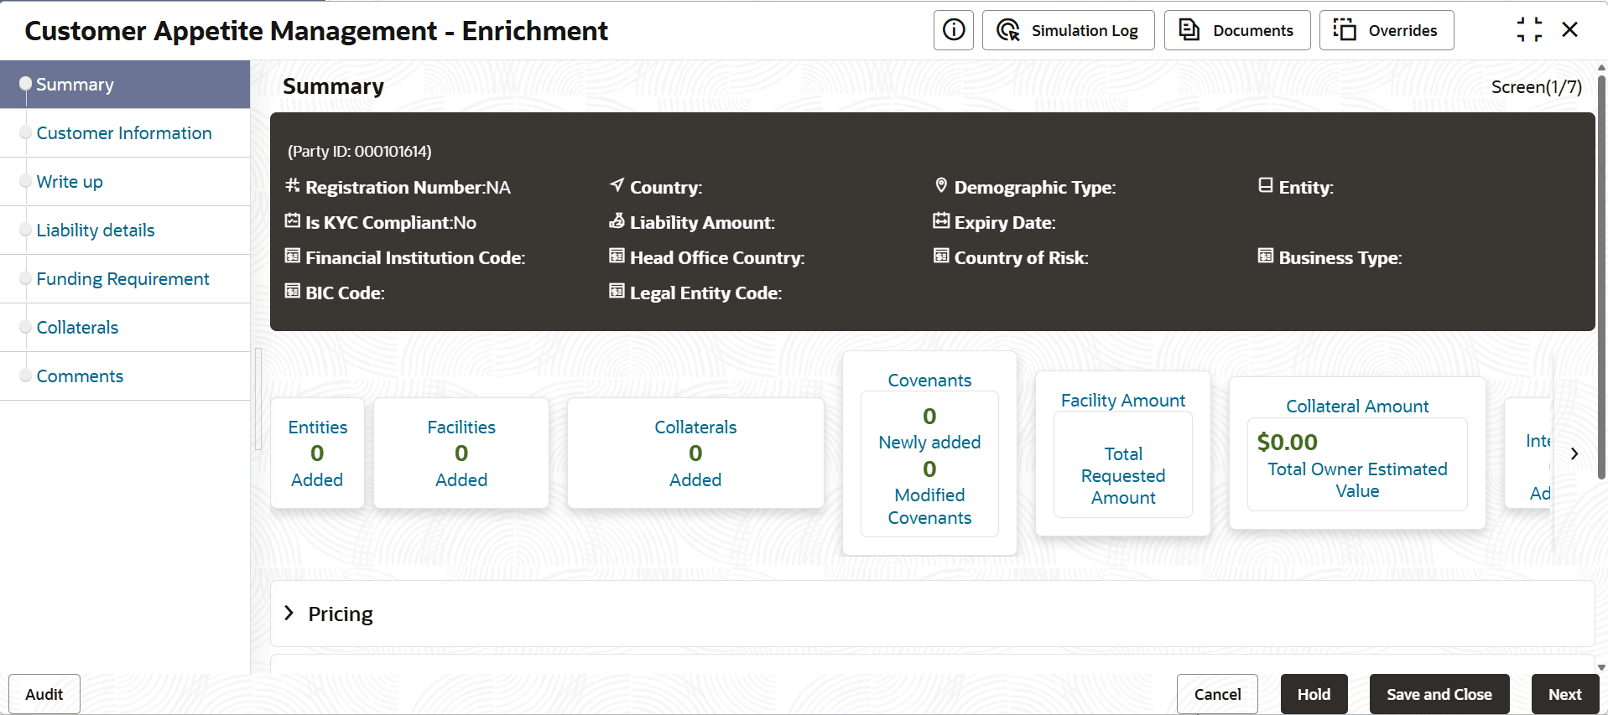Expand the Pricing section
The height and width of the screenshot is (715, 1608).
(x=289, y=614)
